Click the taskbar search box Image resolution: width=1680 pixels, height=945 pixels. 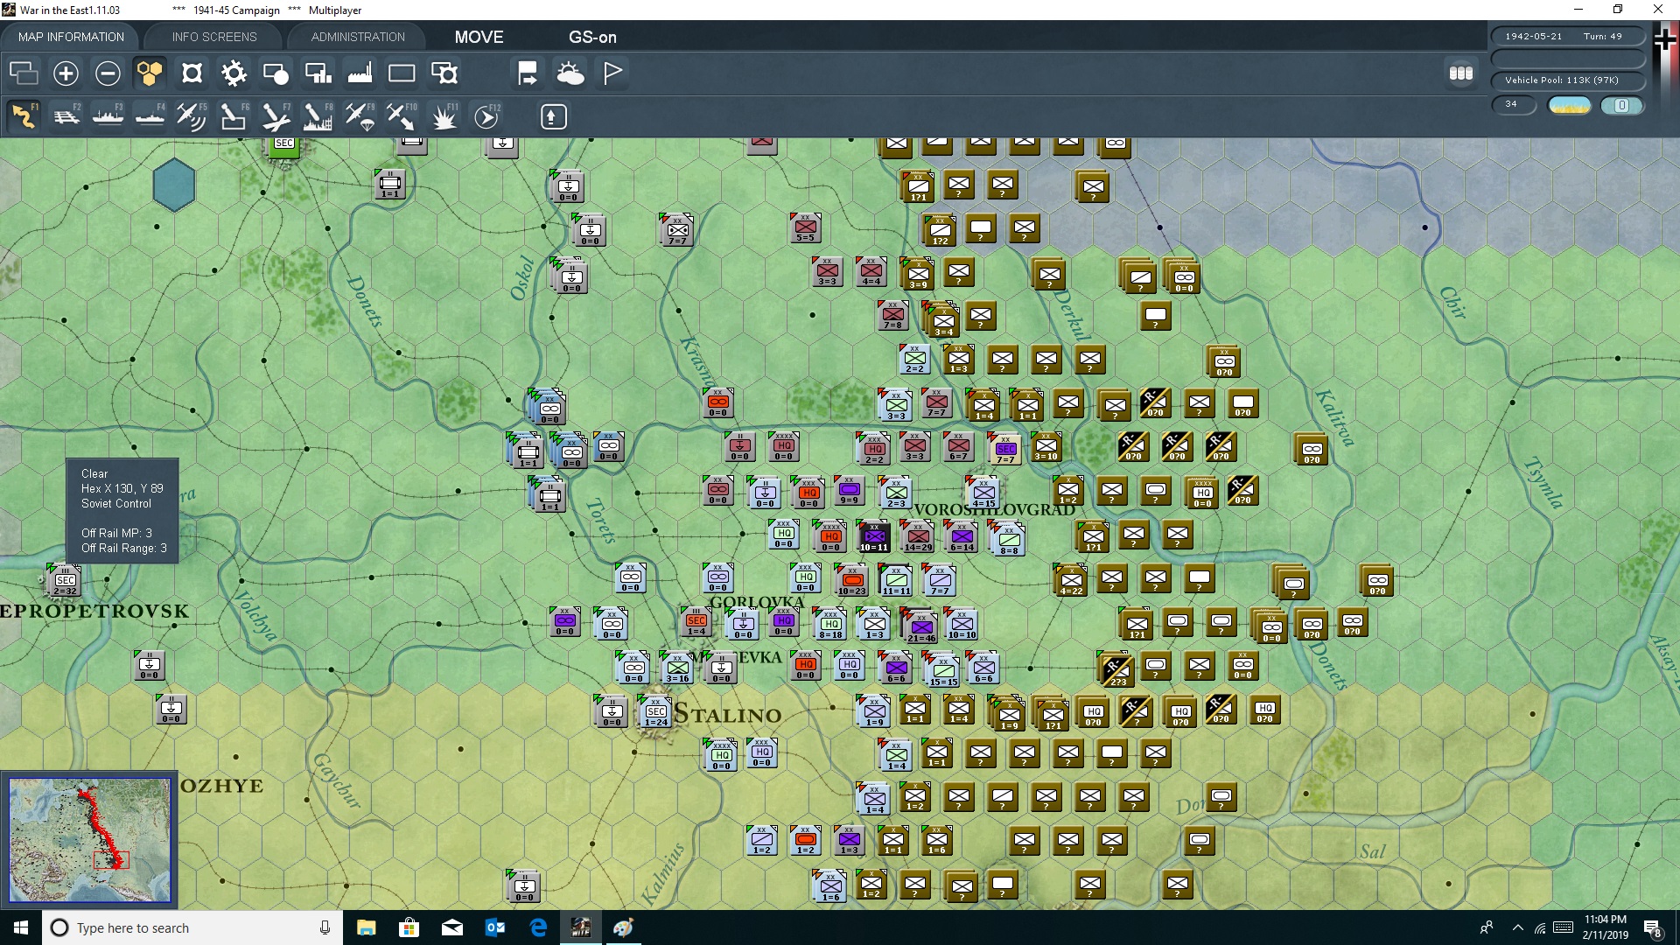click(192, 927)
